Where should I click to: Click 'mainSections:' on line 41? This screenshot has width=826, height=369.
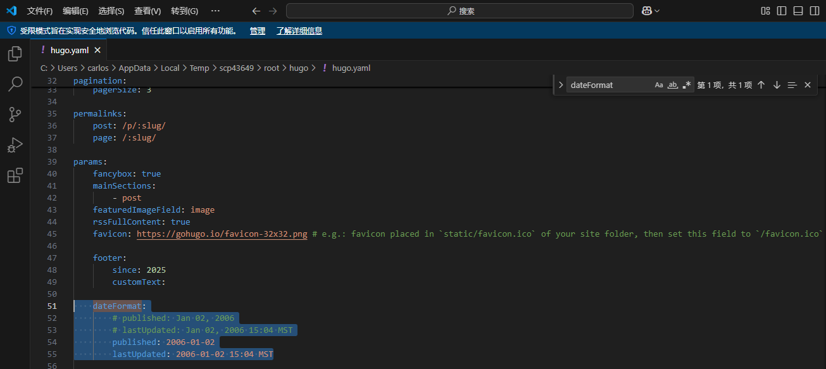click(125, 186)
